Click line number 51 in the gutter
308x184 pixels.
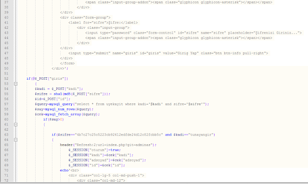[6, 74]
